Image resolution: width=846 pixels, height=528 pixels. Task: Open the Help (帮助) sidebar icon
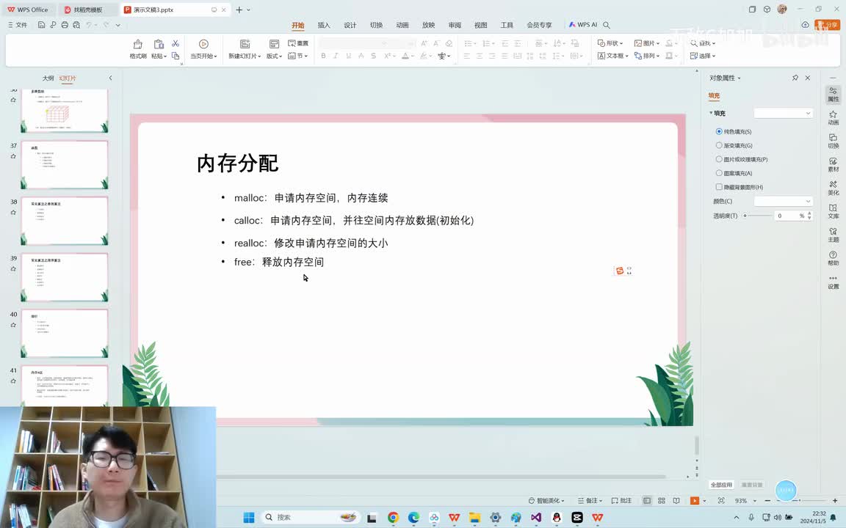833,258
